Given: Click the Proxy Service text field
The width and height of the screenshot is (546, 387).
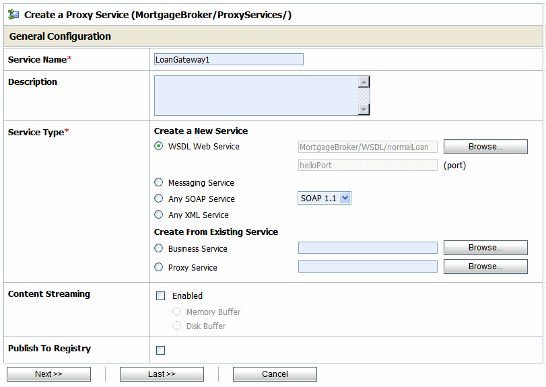Looking at the screenshot, I should pos(368,267).
